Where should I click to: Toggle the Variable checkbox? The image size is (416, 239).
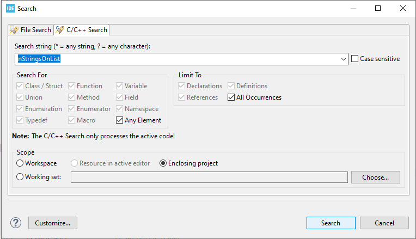(x=119, y=86)
